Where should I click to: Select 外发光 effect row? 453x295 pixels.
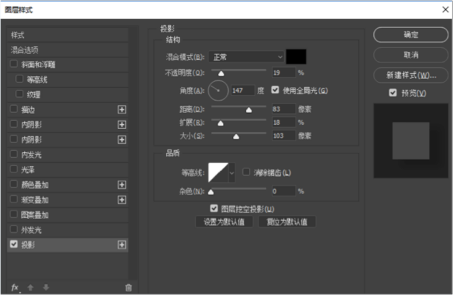click(67, 230)
